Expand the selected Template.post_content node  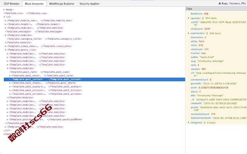10,79
